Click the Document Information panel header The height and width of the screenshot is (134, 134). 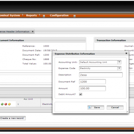point(43,40)
